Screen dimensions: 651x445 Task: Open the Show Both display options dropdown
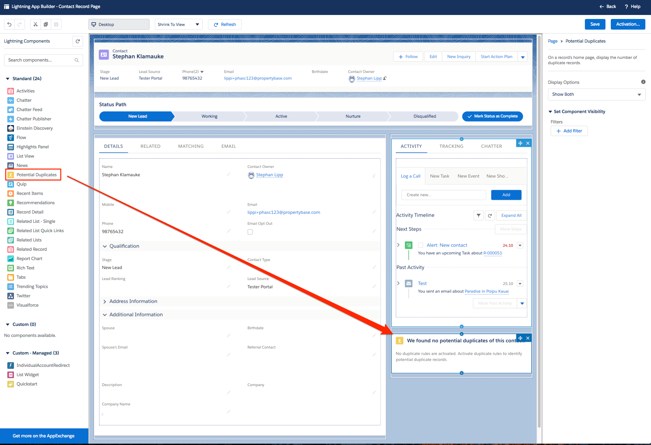(597, 94)
